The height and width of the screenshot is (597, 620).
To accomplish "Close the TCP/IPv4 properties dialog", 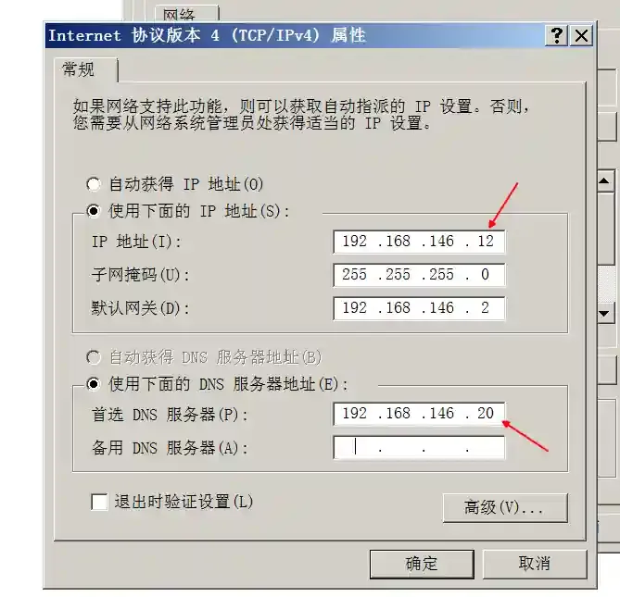I will tap(581, 35).
